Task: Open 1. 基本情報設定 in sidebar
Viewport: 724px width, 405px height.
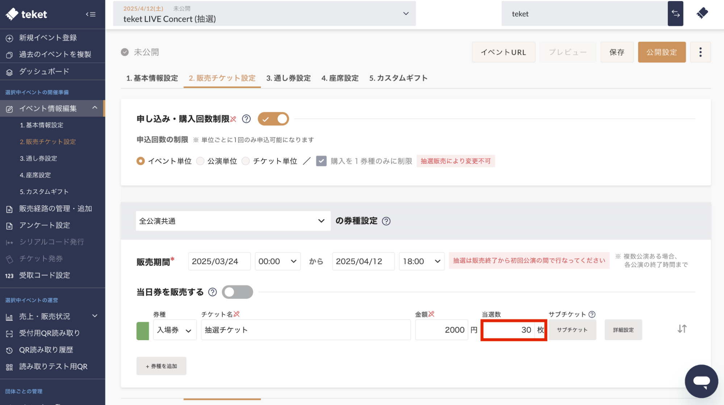Action: tap(42, 125)
